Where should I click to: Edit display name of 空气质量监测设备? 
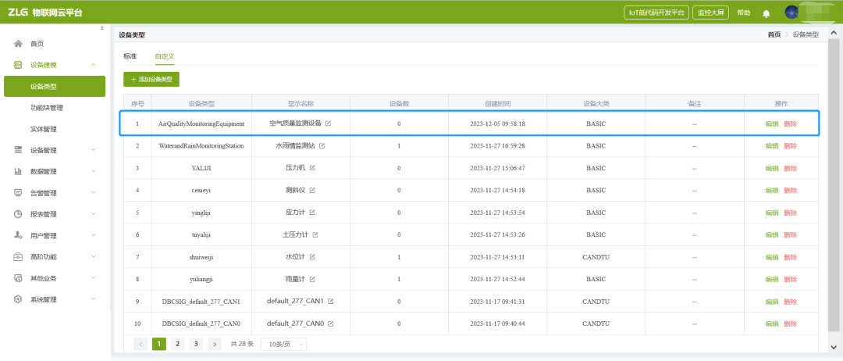[329, 123]
